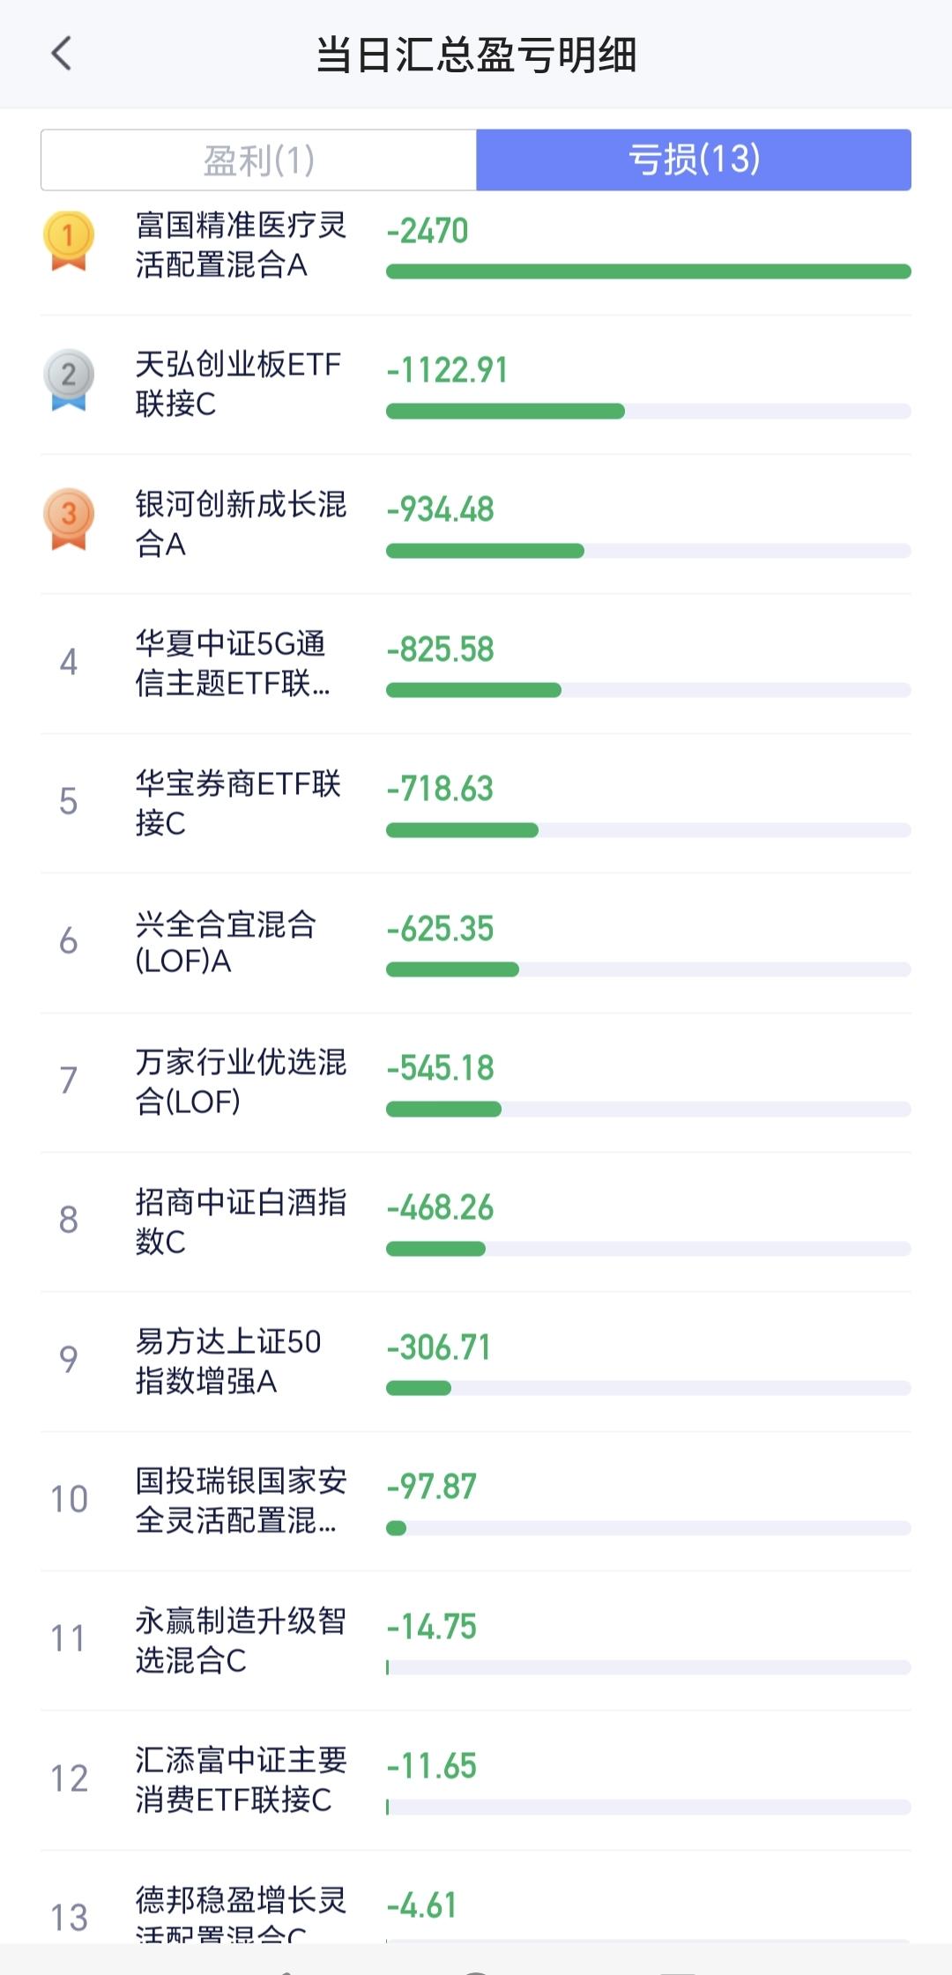This screenshot has width=952, height=1975.
Task: Select the 亏损(13) tab
Action: 694,160
